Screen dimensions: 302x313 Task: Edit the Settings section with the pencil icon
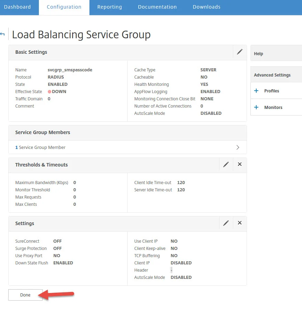[226, 223]
